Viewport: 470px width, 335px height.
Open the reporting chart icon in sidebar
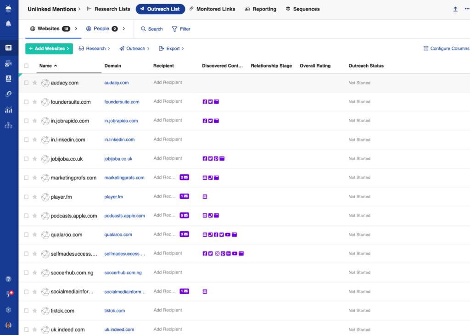(8, 110)
